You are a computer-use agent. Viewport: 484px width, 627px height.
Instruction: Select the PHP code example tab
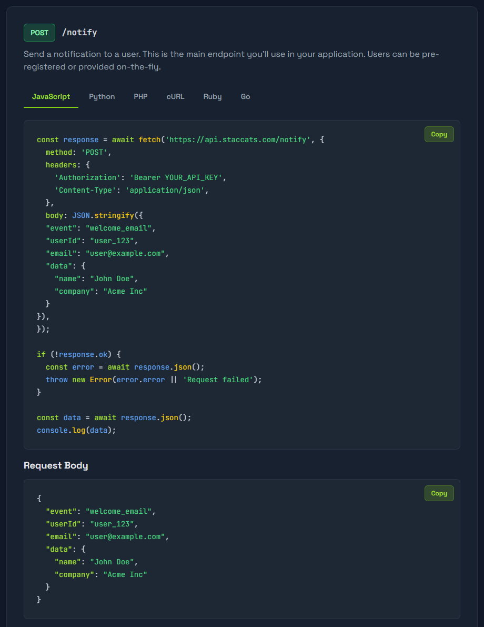click(x=140, y=97)
